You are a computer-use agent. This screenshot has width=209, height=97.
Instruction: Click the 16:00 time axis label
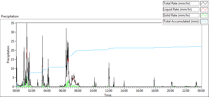pos(140,91)
